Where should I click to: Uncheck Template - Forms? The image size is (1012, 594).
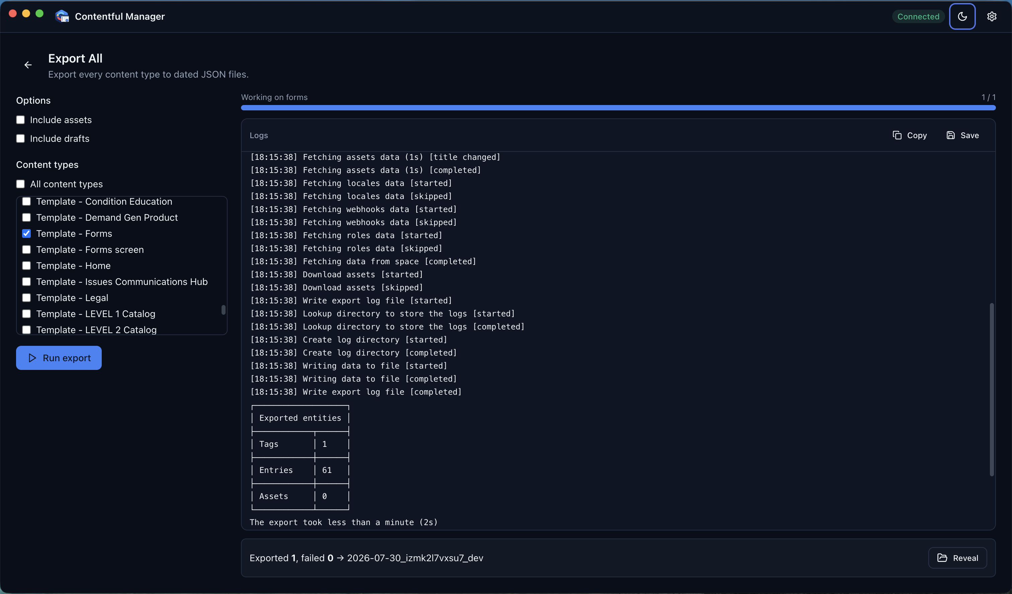pos(26,233)
